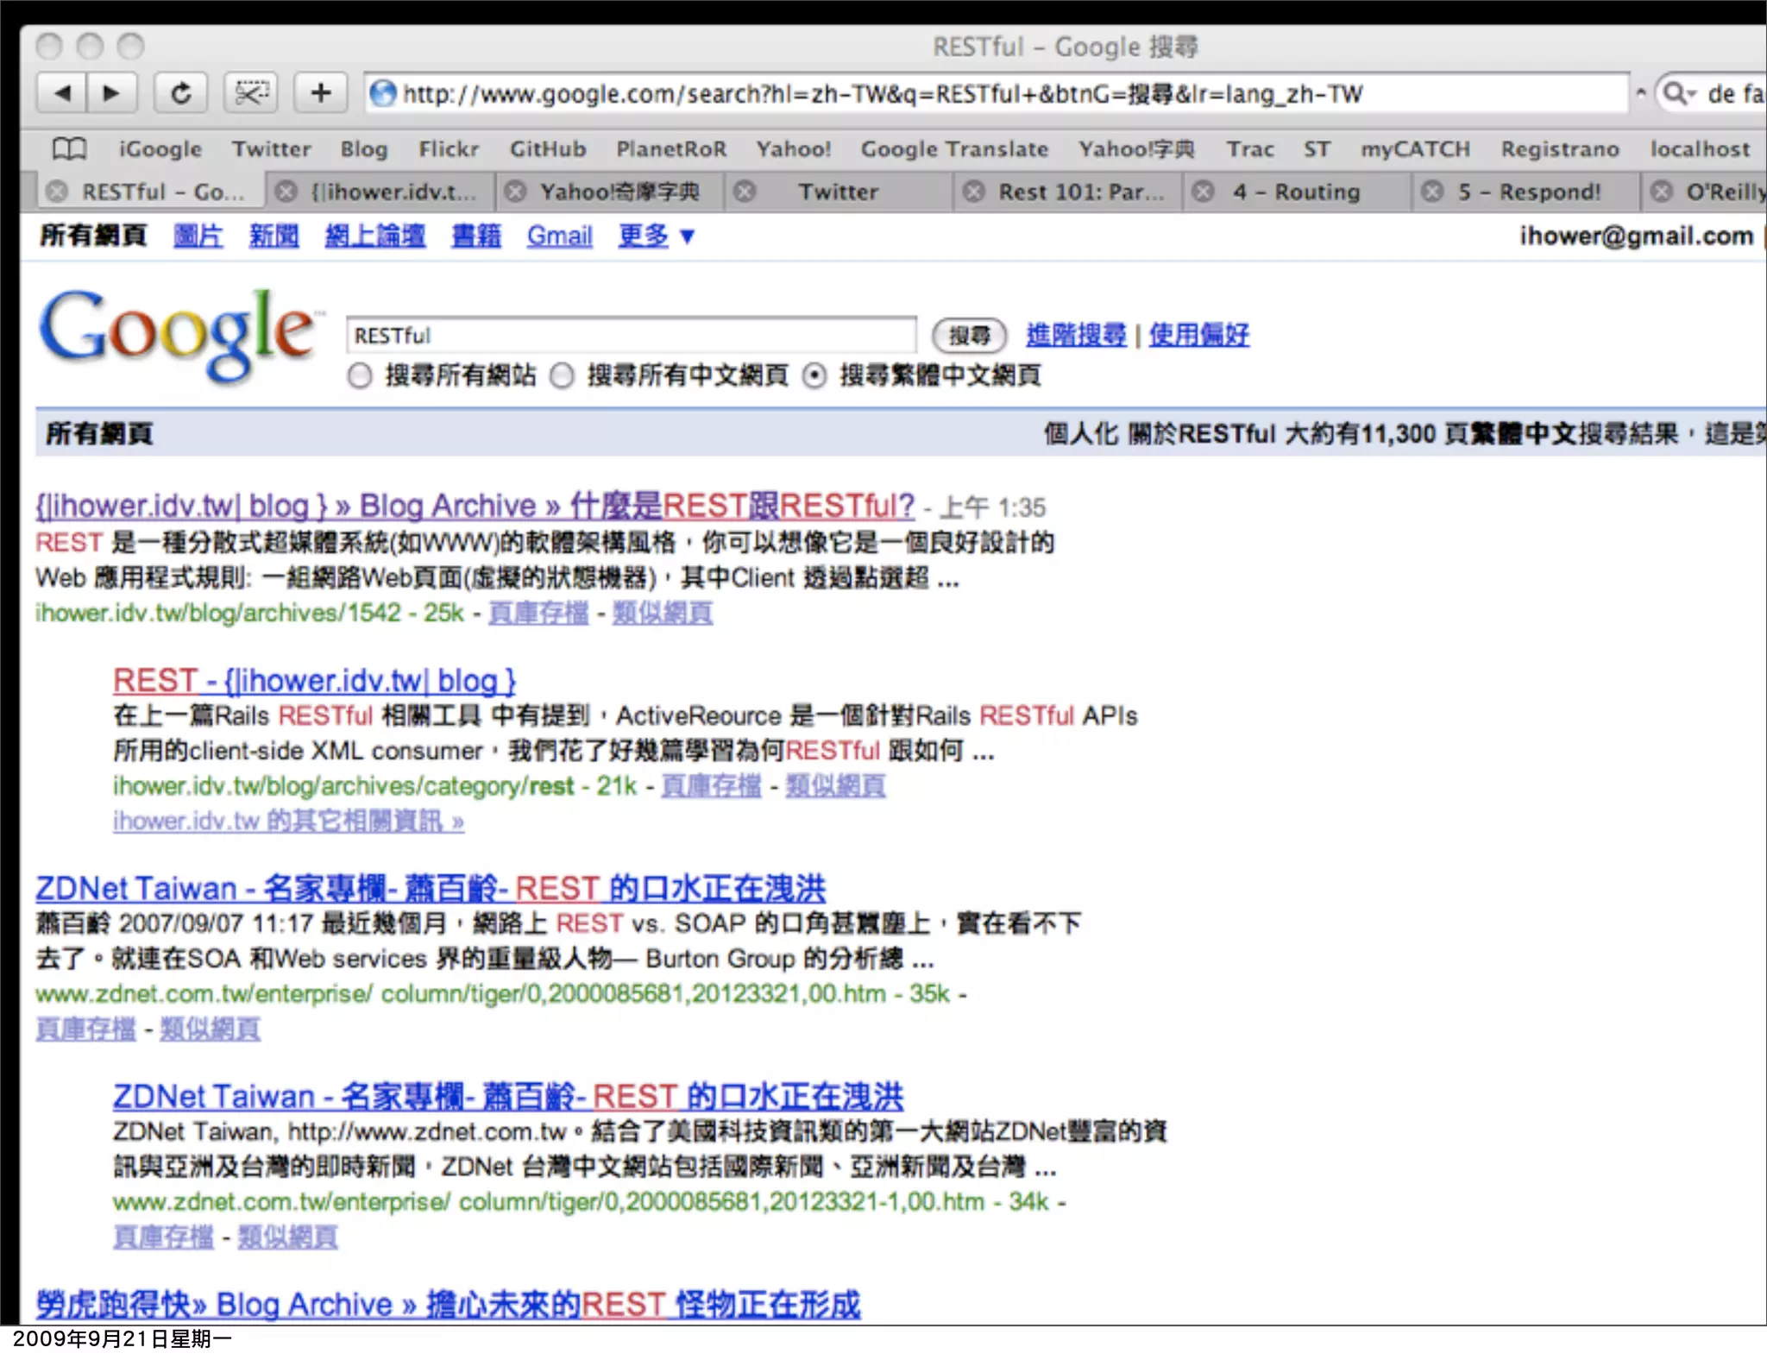Open the bookmarks book icon
The width and height of the screenshot is (1767, 1360).
(69, 149)
